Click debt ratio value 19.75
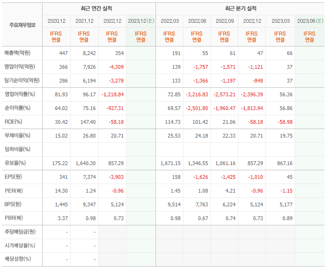The height and width of the screenshot is (269, 327). point(286,136)
